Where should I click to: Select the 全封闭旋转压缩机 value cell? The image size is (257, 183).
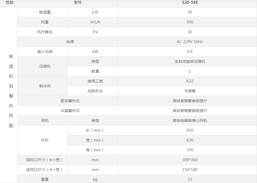click(x=190, y=61)
